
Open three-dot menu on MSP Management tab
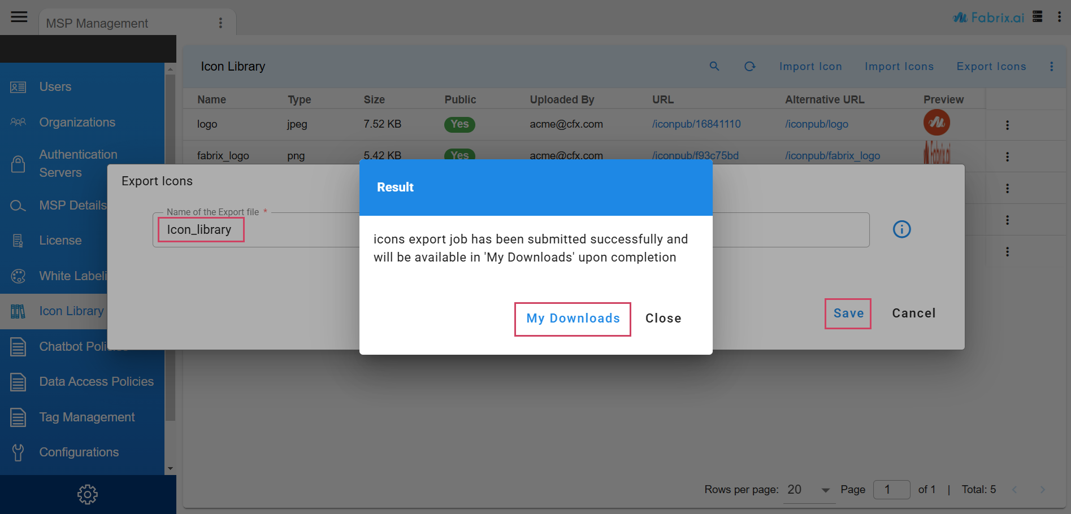[220, 23]
